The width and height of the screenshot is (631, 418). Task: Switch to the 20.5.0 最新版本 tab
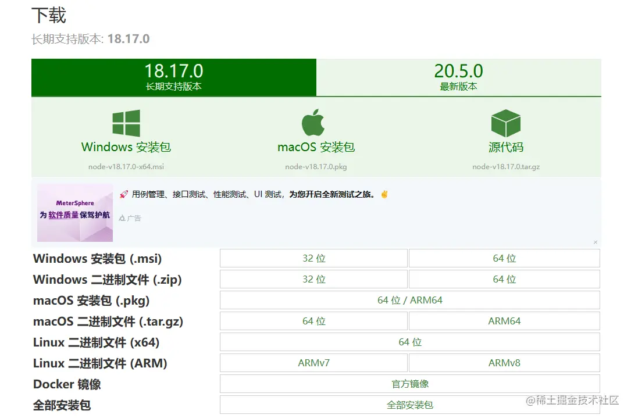459,76
